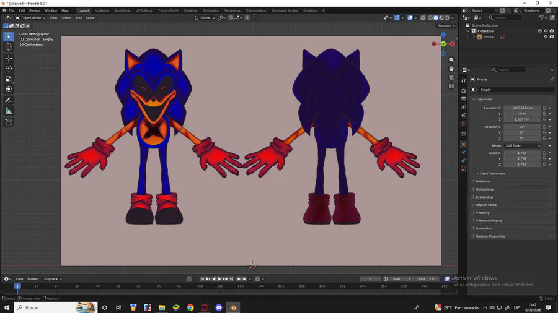Open File Explorer from the taskbar
This screenshot has height=313, width=558.
pyautogui.click(x=162, y=307)
